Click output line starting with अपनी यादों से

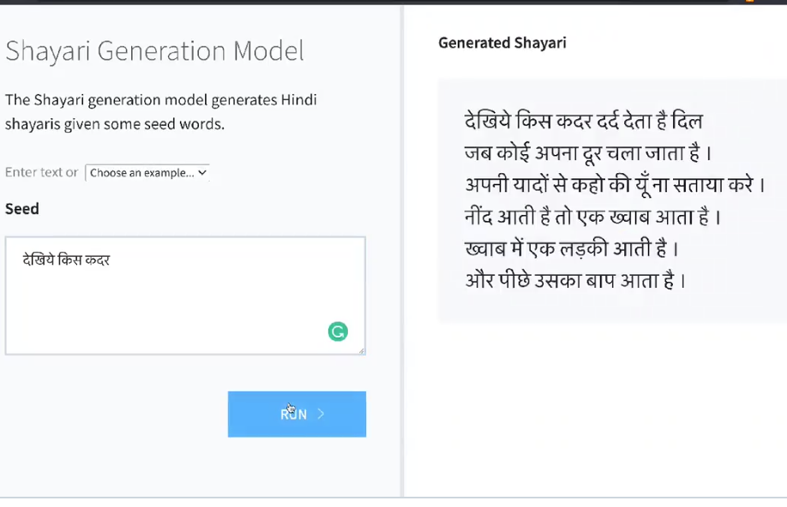pos(615,185)
